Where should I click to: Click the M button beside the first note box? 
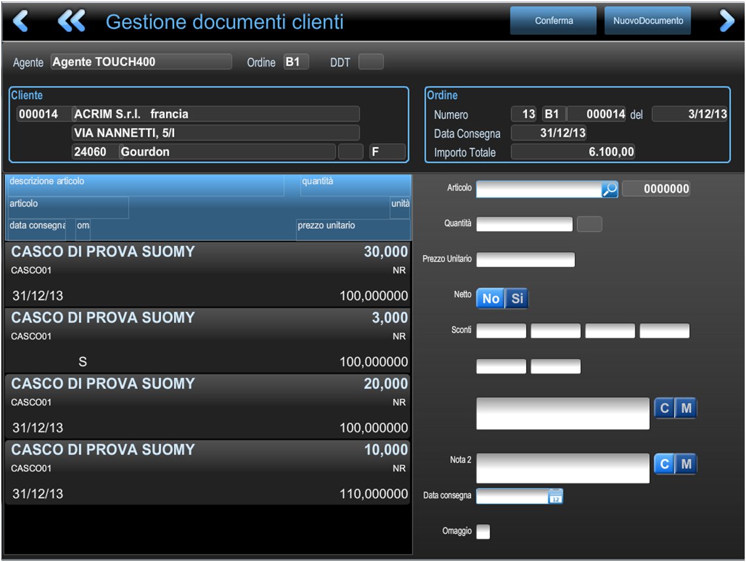pyautogui.click(x=686, y=408)
